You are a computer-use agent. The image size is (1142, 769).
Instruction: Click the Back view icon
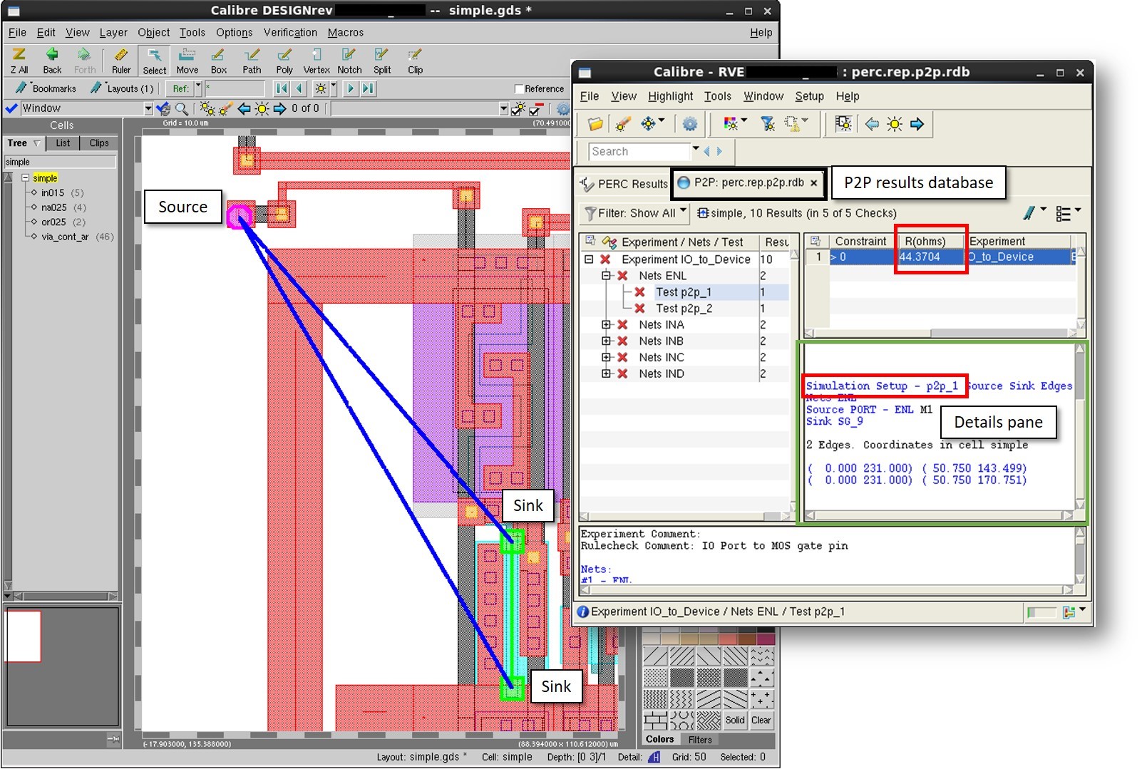click(52, 61)
